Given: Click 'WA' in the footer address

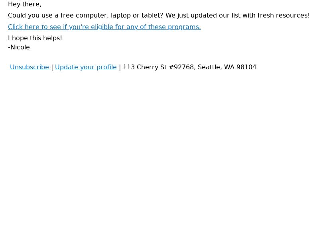Looking at the screenshot, I should [x=229, y=67].
